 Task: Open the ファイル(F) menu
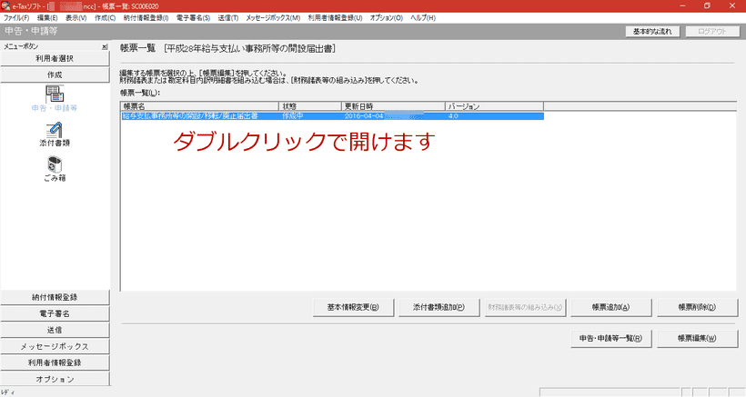point(16,18)
